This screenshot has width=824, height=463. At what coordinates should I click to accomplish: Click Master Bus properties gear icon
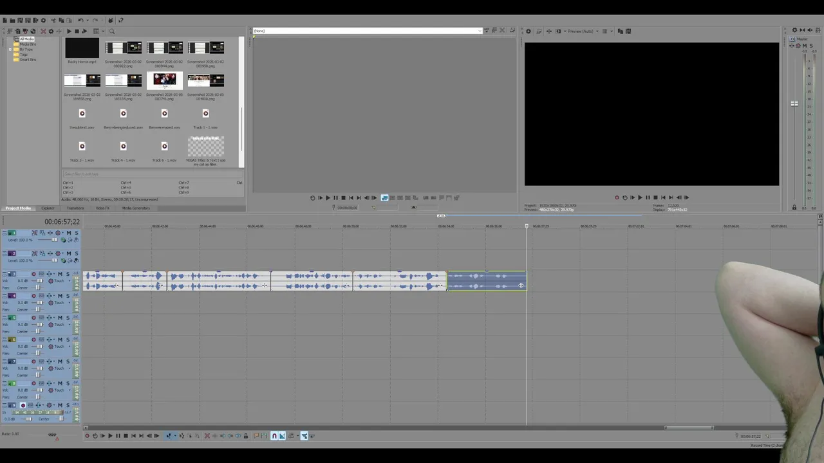click(x=795, y=30)
